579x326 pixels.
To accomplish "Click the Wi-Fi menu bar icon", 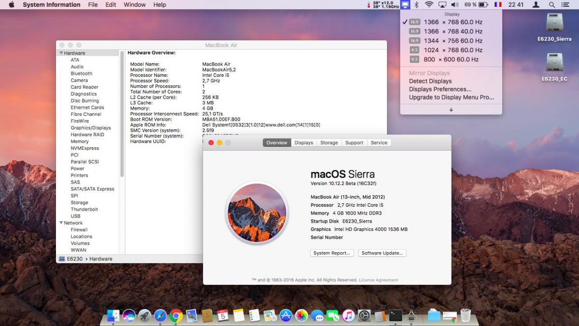I will [x=429, y=5].
